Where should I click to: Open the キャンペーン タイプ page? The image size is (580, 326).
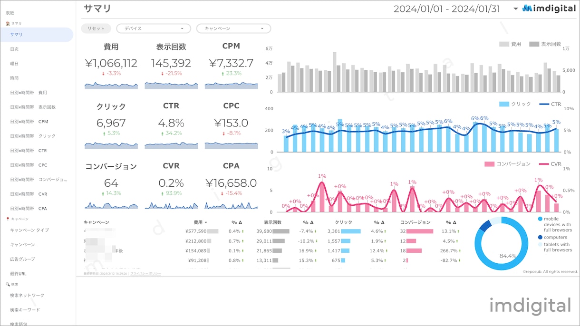pos(29,230)
